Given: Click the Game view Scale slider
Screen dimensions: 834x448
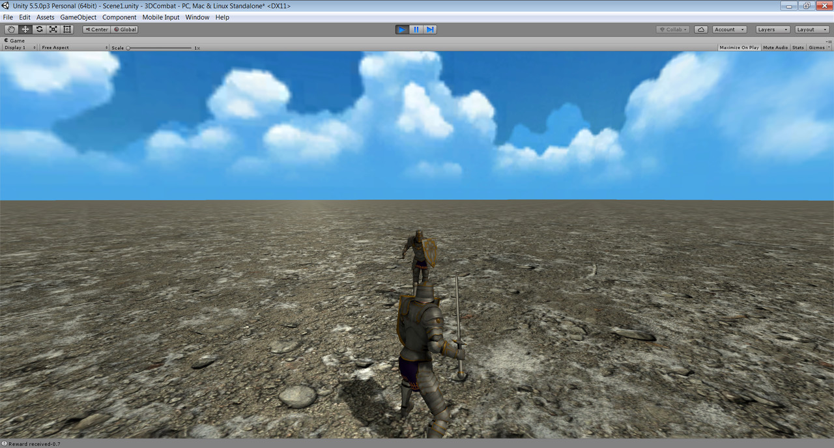Looking at the screenshot, I should 159,48.
